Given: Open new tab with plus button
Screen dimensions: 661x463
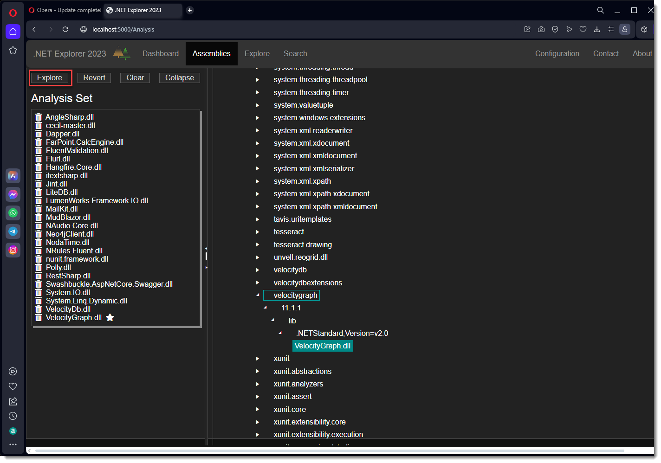Looking at the screenshot, I should tap(190, 10).
